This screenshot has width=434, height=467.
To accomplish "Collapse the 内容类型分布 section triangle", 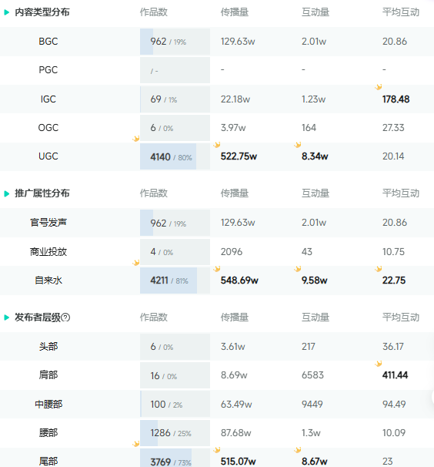I will [7, 12].
